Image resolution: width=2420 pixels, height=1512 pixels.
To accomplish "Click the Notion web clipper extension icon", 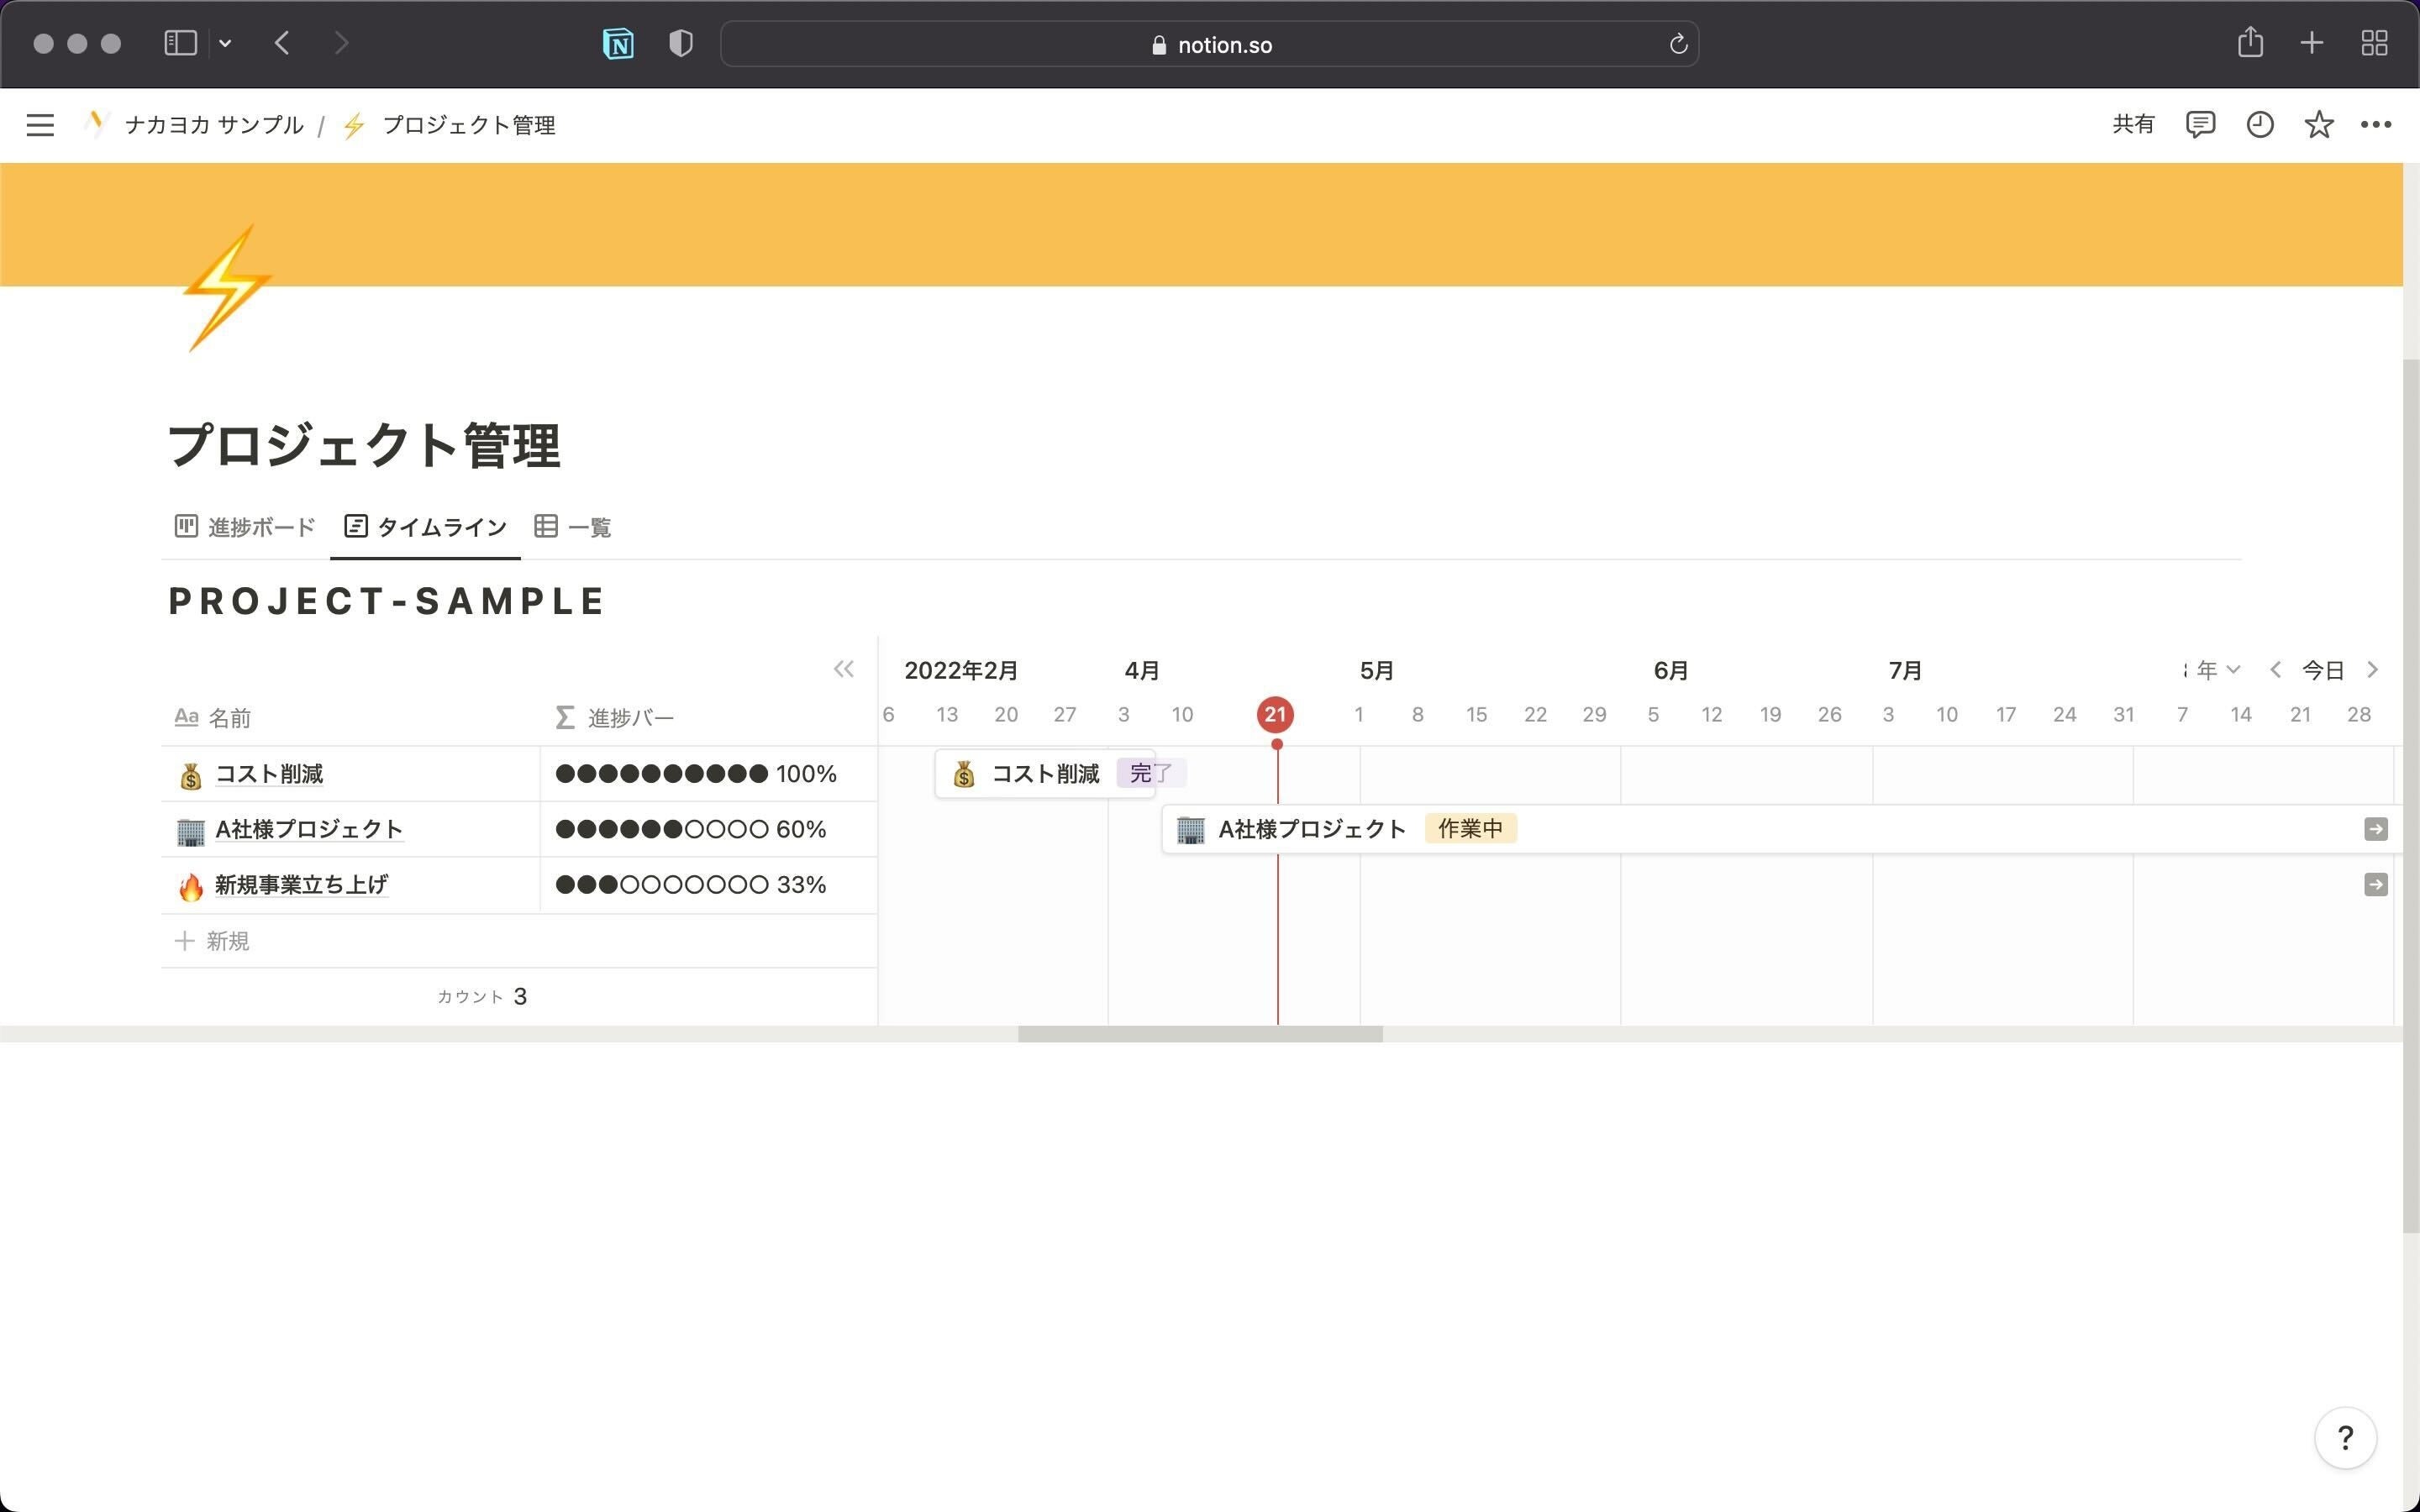I will (618, 44).
